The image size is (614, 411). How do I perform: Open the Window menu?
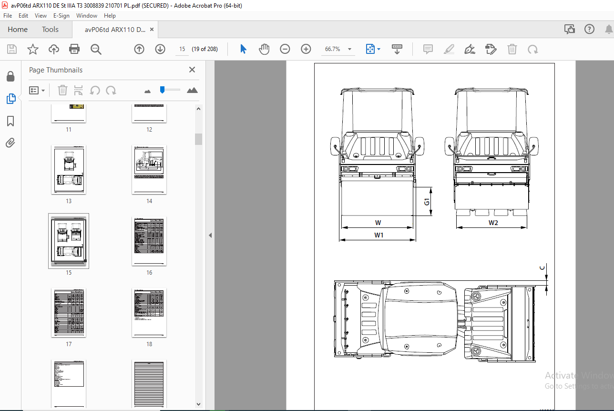87,16
